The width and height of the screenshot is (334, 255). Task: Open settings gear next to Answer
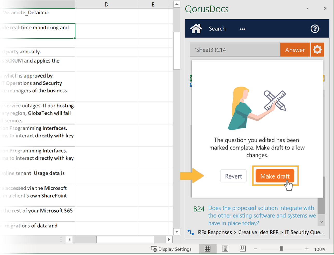tap(317, 50)
